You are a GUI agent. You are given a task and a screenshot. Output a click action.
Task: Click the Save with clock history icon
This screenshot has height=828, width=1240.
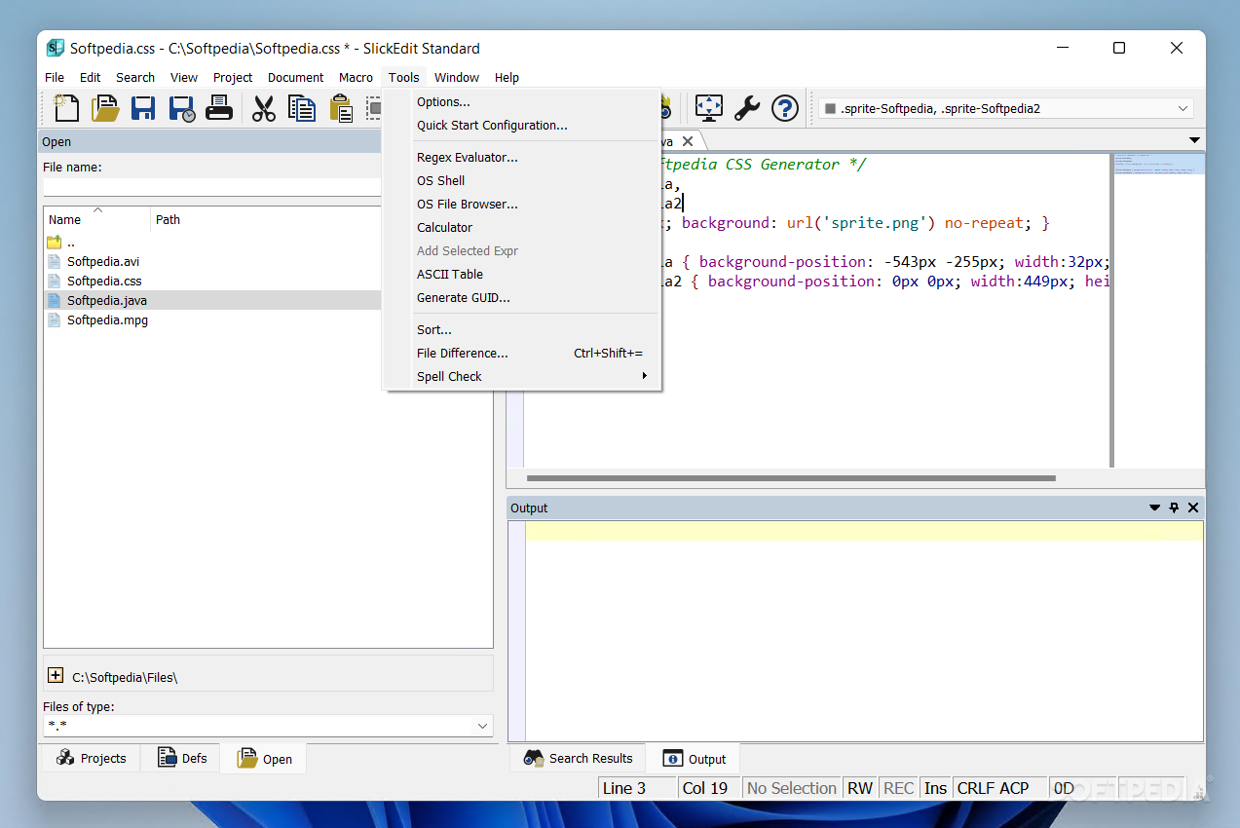pyautogui.click(x=181, y=107)
